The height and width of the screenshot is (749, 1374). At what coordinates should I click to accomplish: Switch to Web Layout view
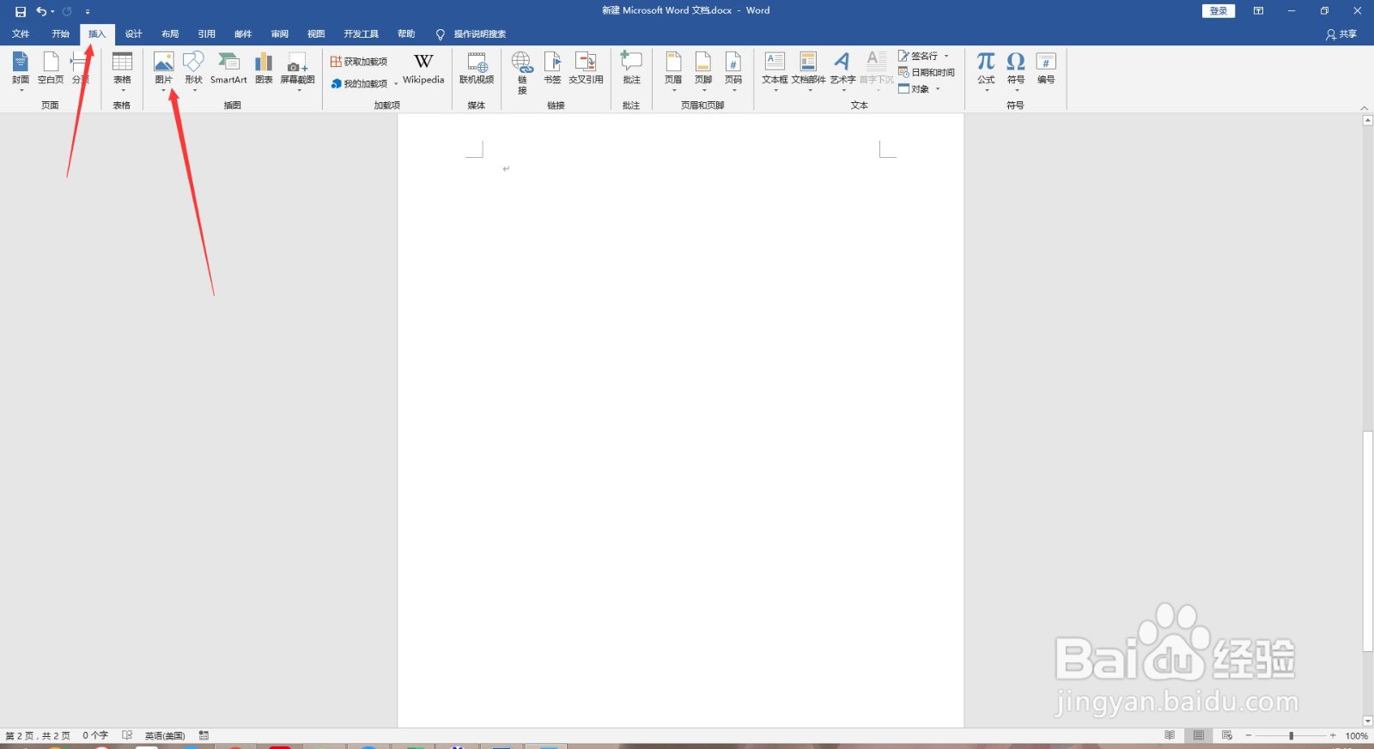point(1227,735)
